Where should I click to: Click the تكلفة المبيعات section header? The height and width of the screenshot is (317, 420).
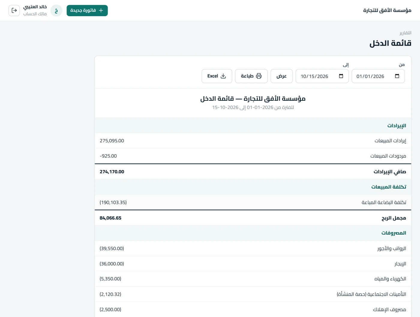389,187
